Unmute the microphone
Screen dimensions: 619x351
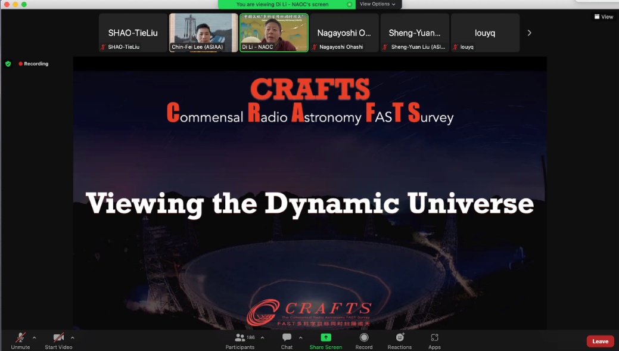pos(20,340)
